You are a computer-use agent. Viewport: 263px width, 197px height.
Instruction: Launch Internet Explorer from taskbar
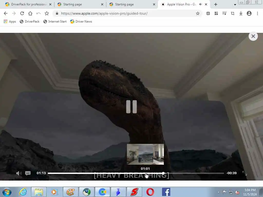[23, 192]
